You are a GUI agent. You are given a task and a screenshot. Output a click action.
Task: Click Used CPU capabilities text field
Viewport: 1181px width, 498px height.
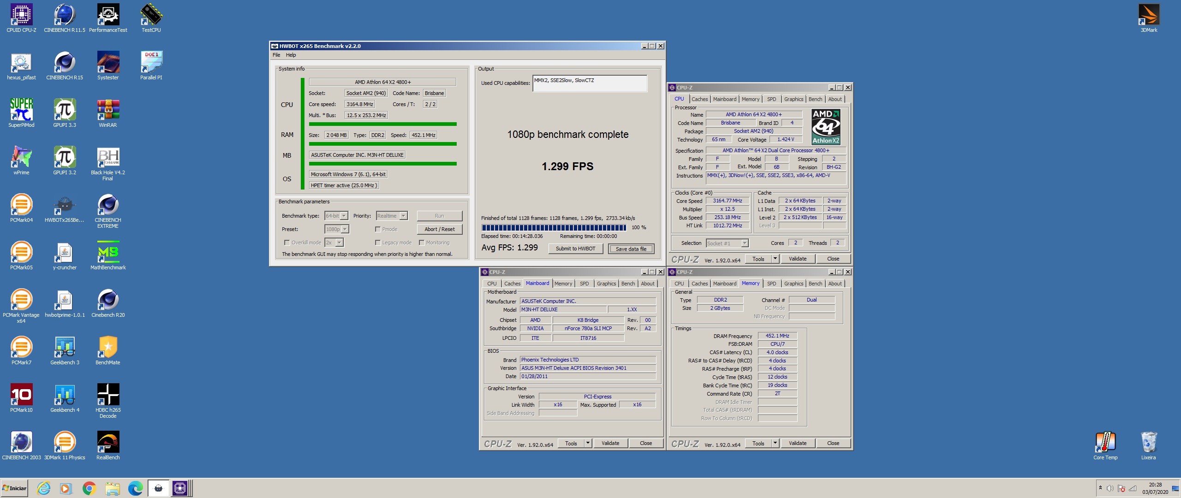(590, 83)
